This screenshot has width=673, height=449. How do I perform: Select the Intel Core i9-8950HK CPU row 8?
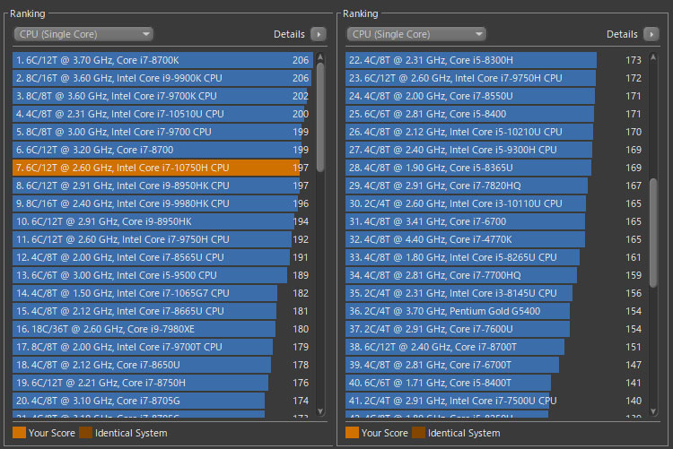pyautogui.click(x=162, y=186)
